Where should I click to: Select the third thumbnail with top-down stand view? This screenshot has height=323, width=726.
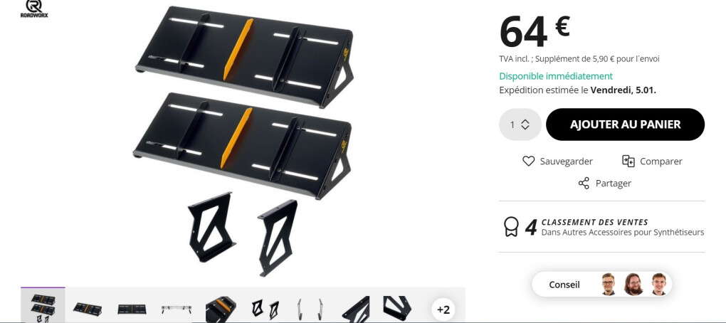click(x=132, y=309)
